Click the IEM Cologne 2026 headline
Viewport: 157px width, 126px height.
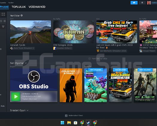(x=63, y=45)
